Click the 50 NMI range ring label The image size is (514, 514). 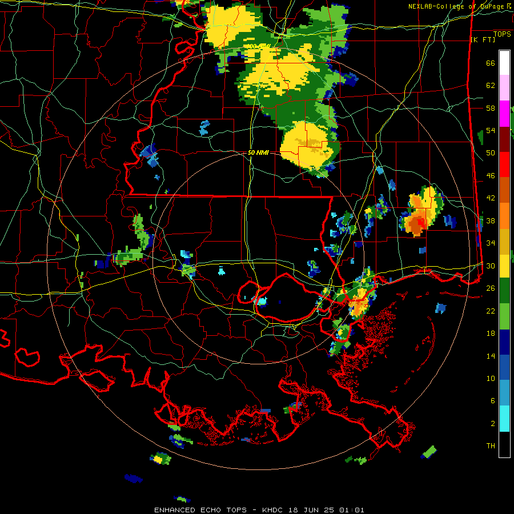(258, 152)
